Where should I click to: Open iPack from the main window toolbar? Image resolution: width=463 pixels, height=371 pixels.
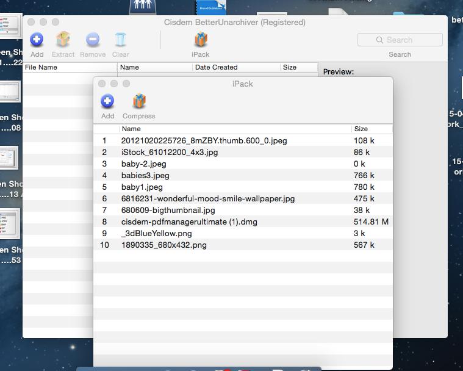201,39
